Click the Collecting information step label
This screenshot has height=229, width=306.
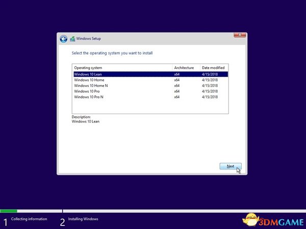pos(29,219)
